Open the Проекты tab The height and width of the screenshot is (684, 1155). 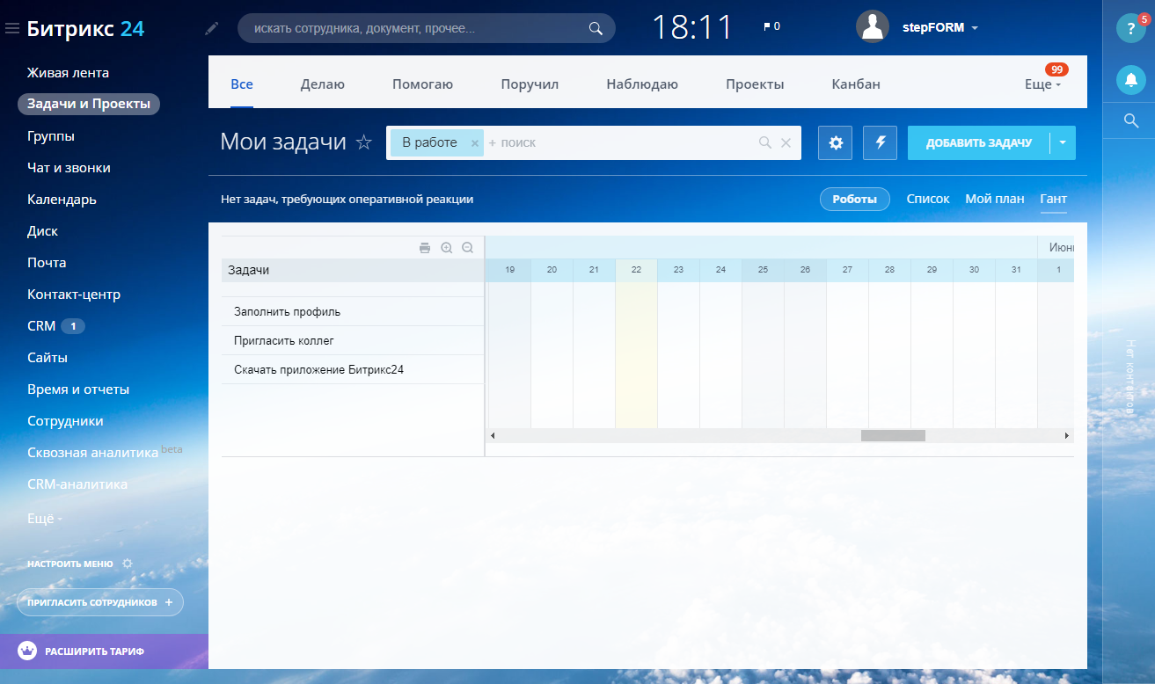click(x=755, y=84)
